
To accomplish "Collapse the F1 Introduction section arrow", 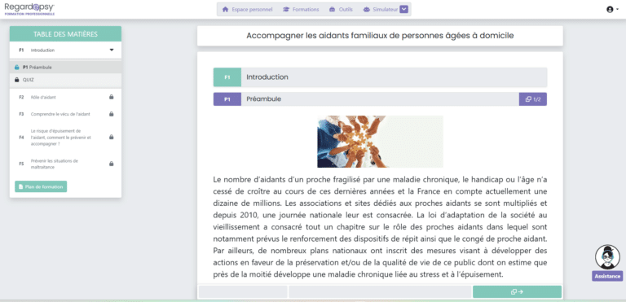I will [112, 50].
